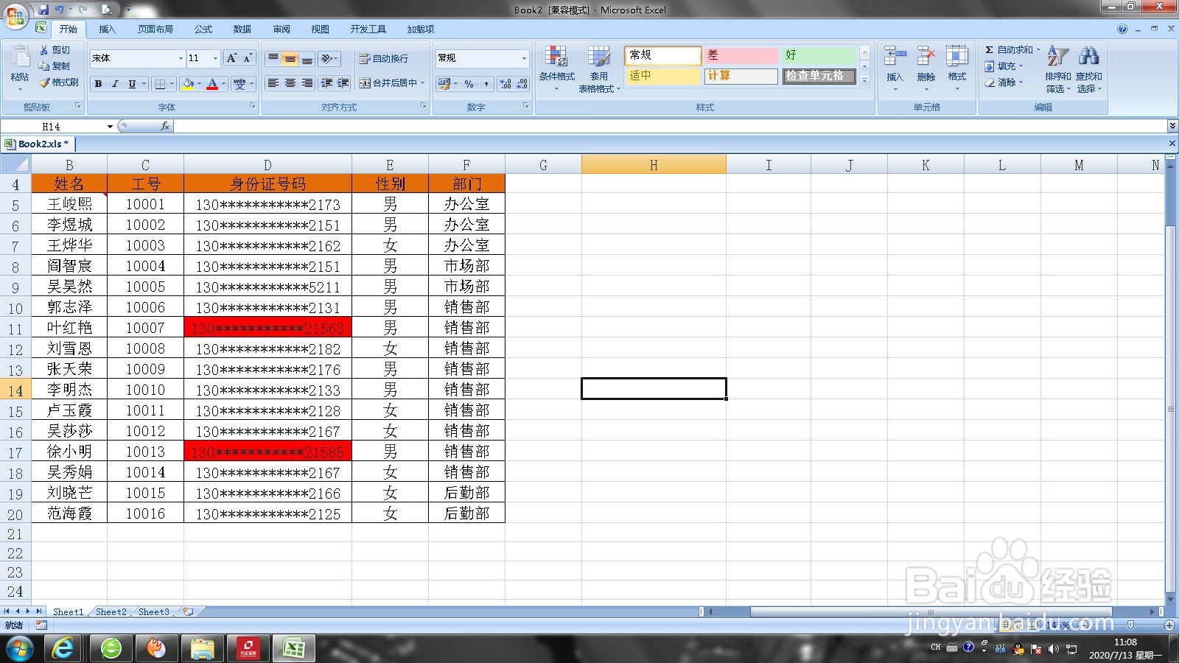Image resolution: width=1179 pixels, height=663 pixels.
Task: Apply comma thousands separator style
Action: point(486,84)
